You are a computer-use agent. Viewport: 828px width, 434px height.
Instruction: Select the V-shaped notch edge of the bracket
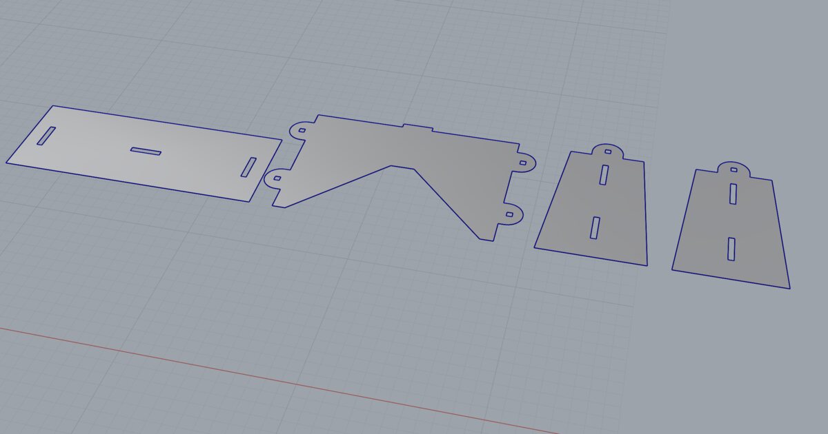(392, 165)
